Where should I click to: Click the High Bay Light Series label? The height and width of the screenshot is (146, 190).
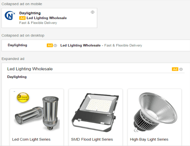149,139
